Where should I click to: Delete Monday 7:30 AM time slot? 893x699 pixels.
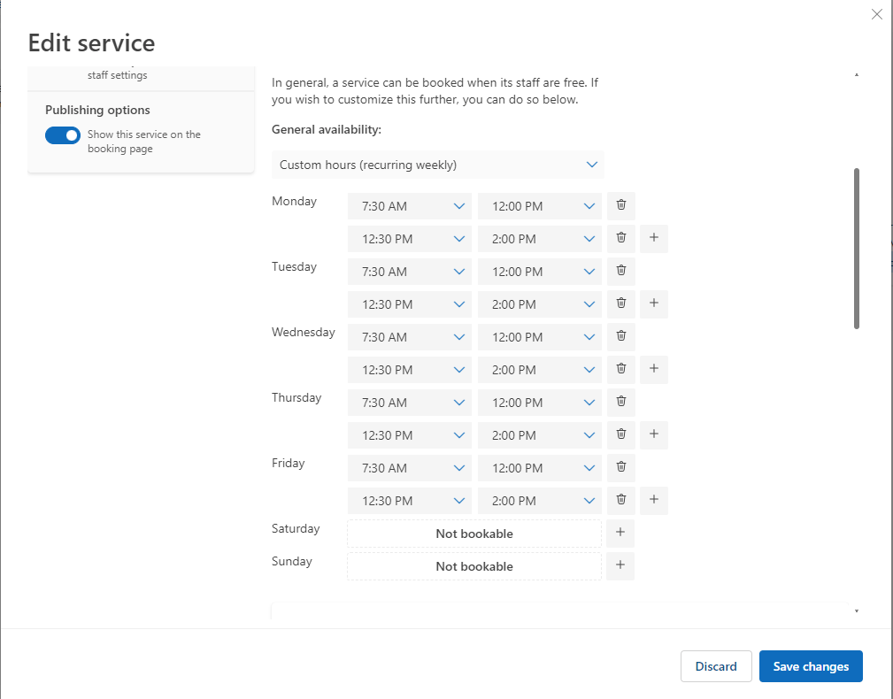[x=620, y=205]
